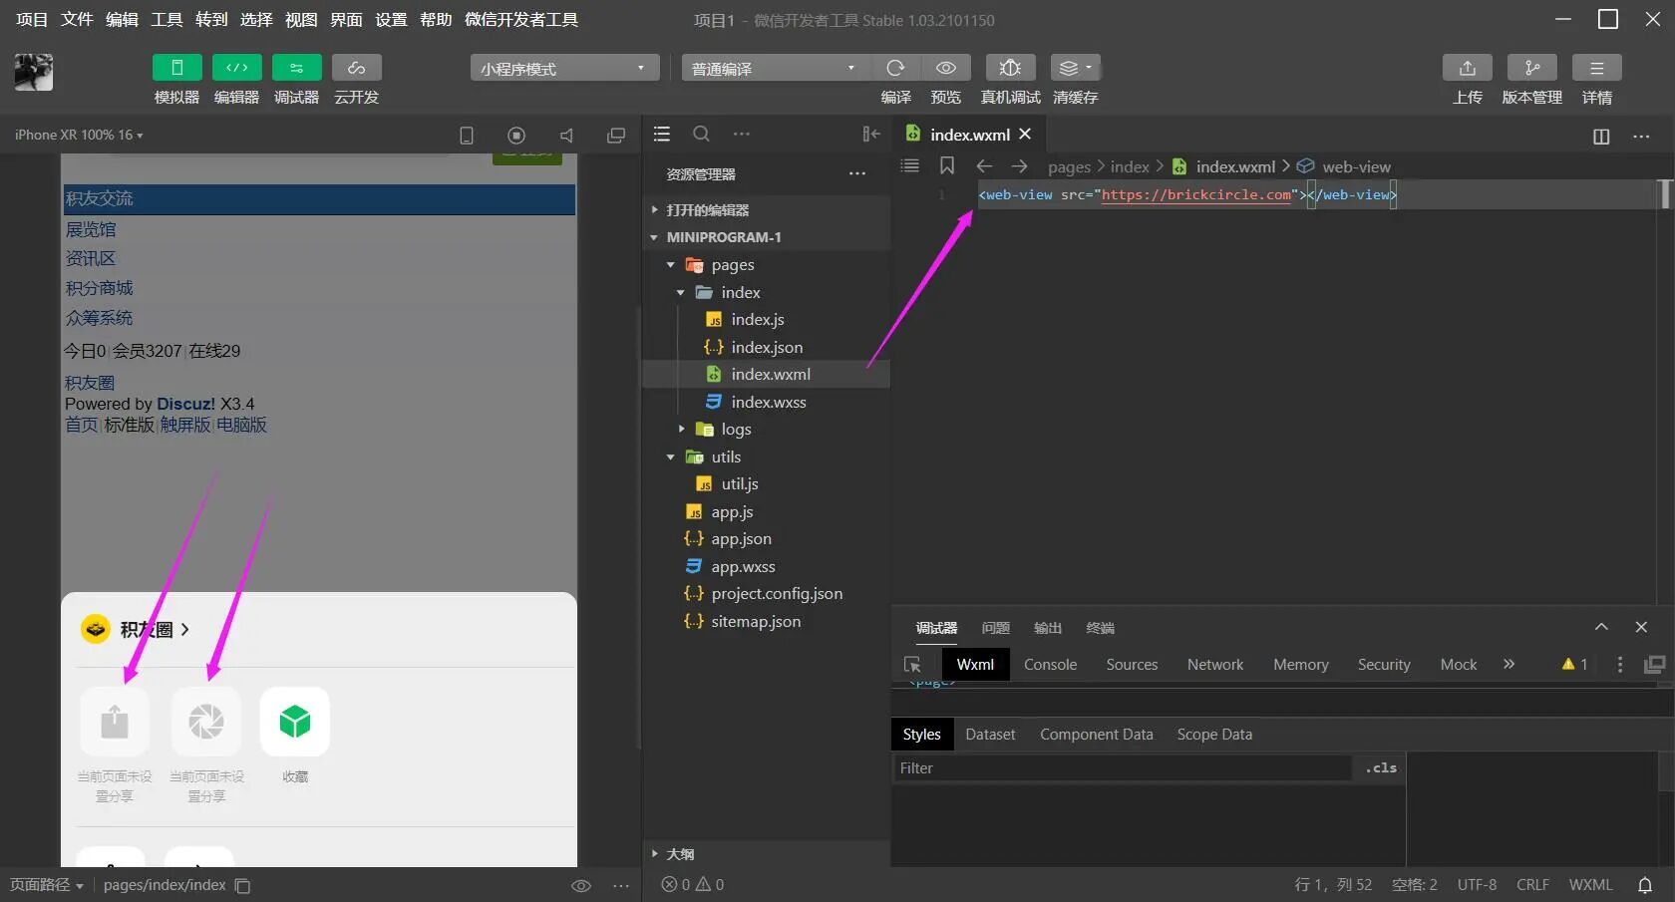This screenshot has height=902, width=1675.
Task: Open the details (详情) panel
Action: point(1596,68)
